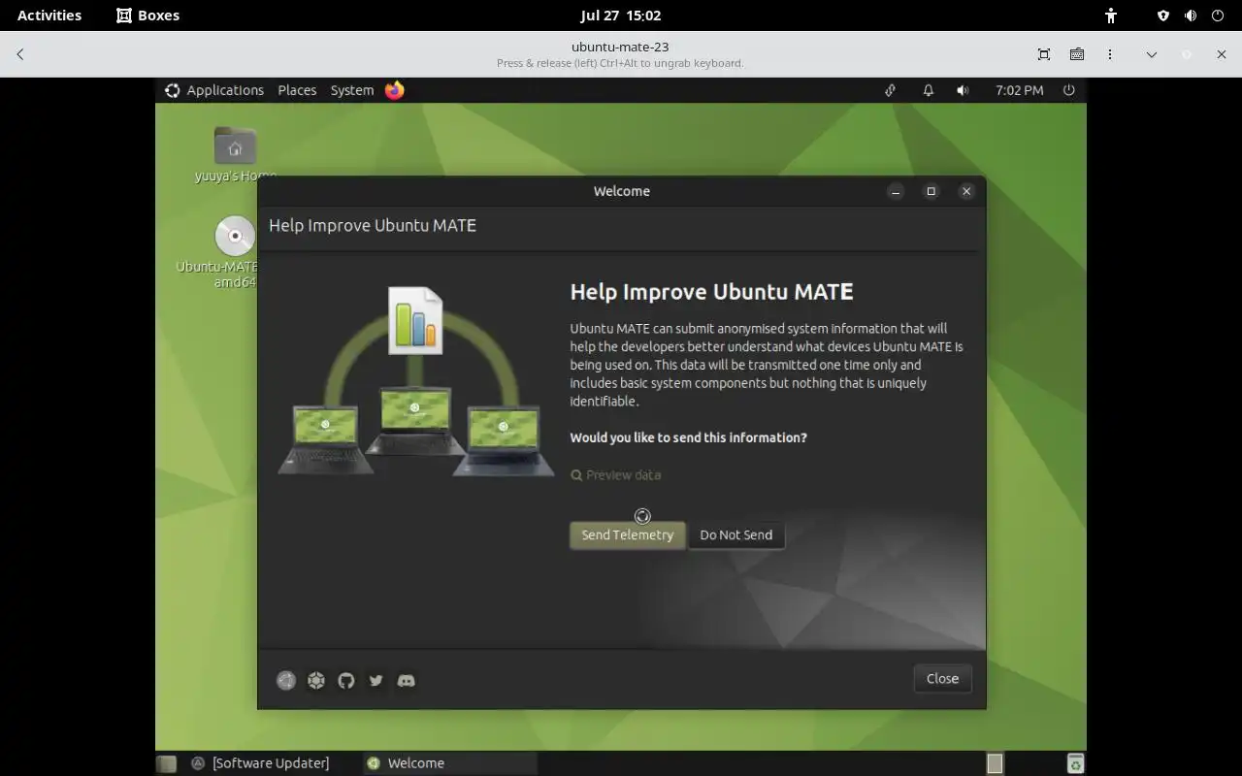Viewport: 1242px width, 776px height.
Task: Open the Ubuntu MATE website globe icon
Action: 285,680
